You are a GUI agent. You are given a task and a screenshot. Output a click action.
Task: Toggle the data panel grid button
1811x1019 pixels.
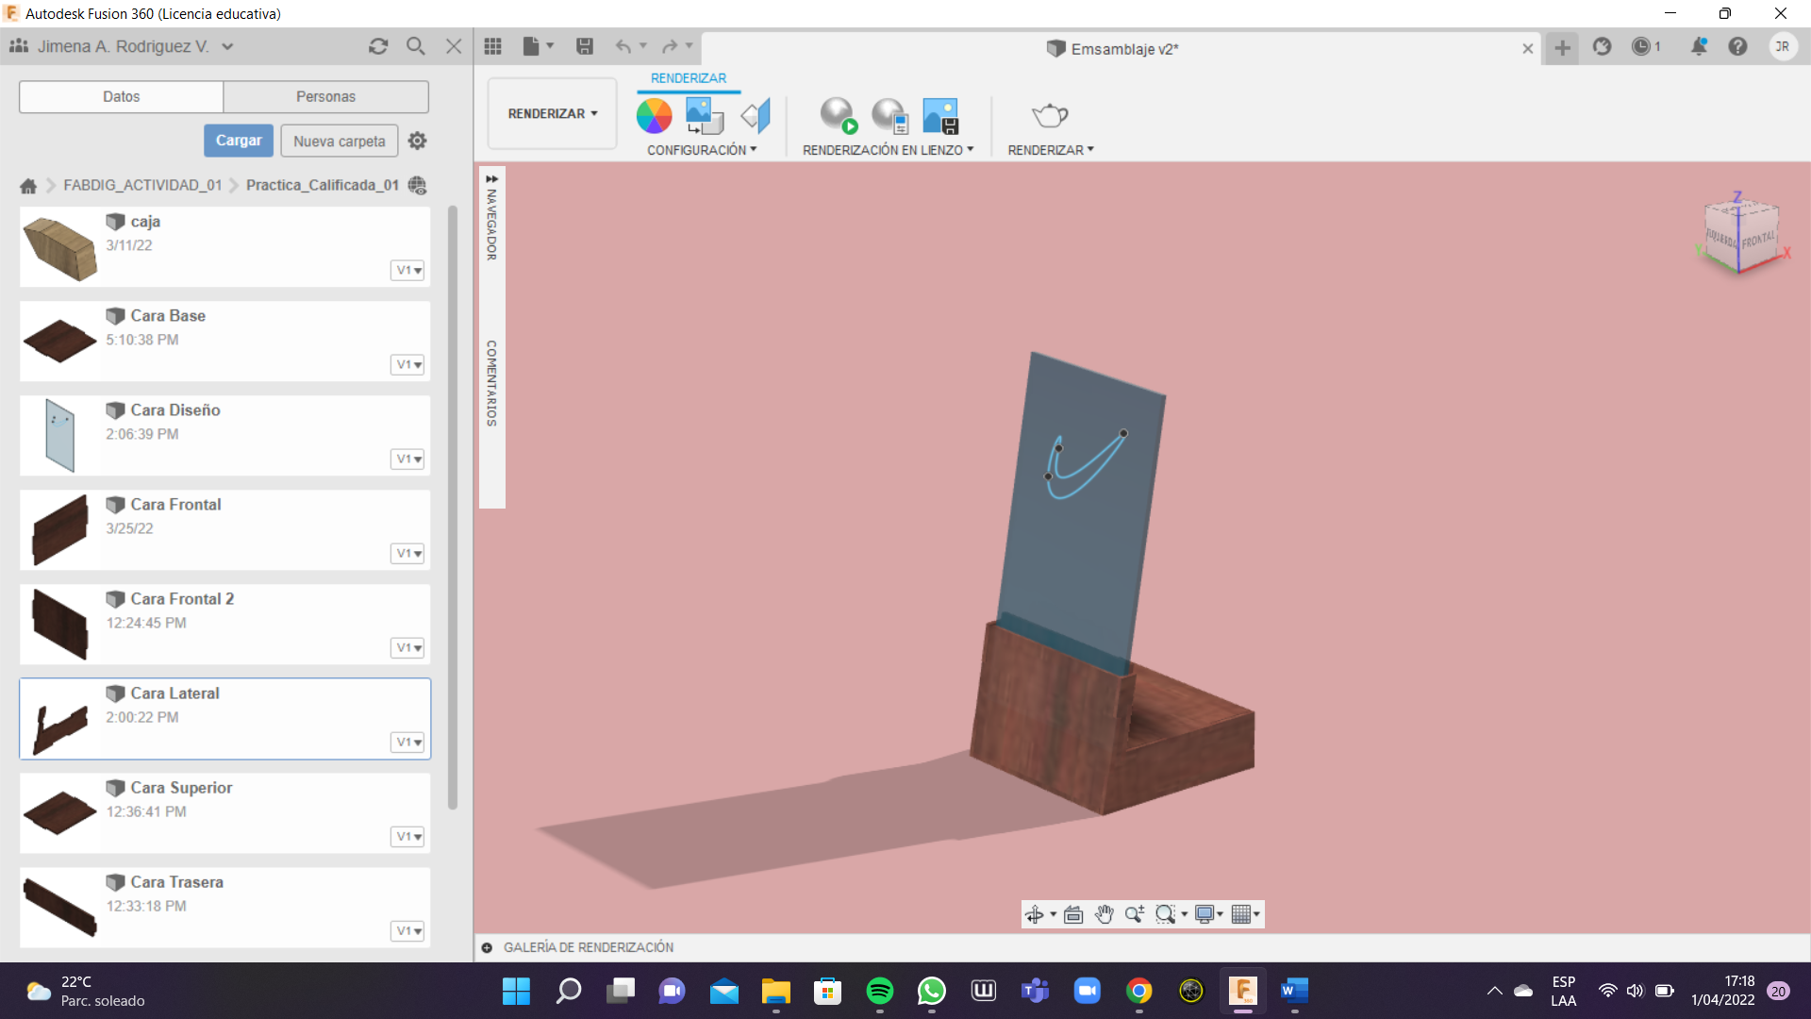click(x=492, y=46)
